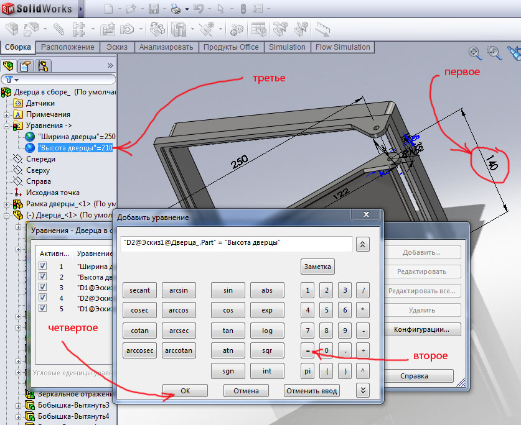Click the tree filter funnel icon
The height and width of the screenshot is (425, 521).
click(x=9, y=80)
